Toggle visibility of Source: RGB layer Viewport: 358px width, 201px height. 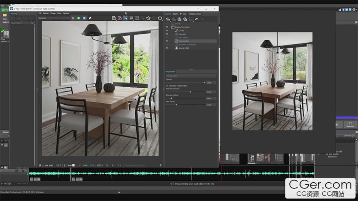point(167,48)
